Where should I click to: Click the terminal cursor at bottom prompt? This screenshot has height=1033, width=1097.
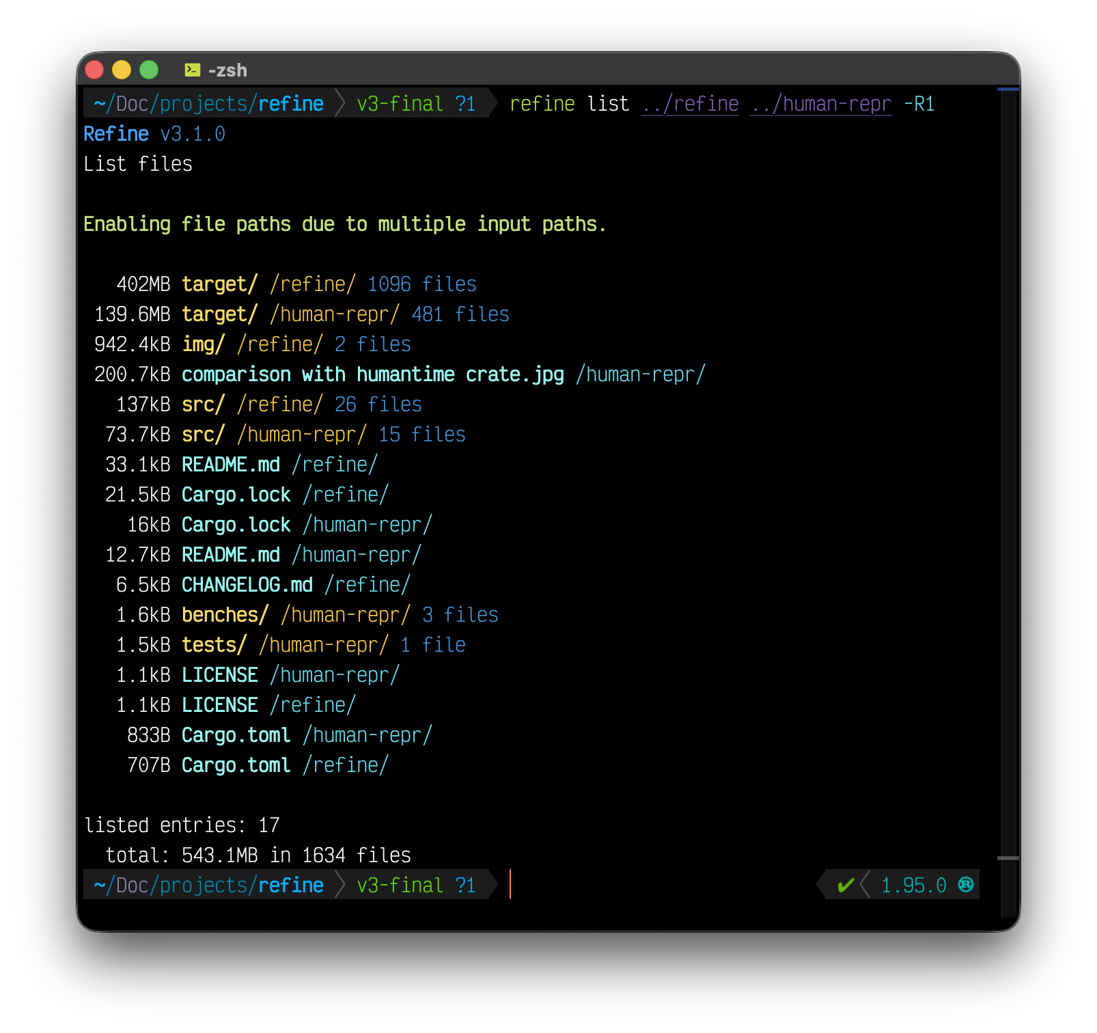510,885
